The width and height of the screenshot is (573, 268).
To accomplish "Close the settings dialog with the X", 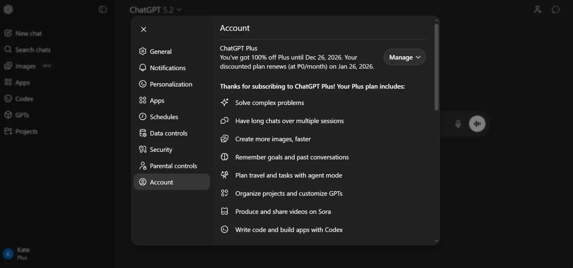I will click(x=143, y=29).
